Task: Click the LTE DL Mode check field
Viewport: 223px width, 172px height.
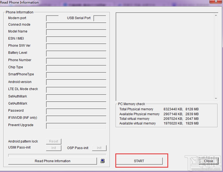Action: pyautogui.click(x=76, y=90)
